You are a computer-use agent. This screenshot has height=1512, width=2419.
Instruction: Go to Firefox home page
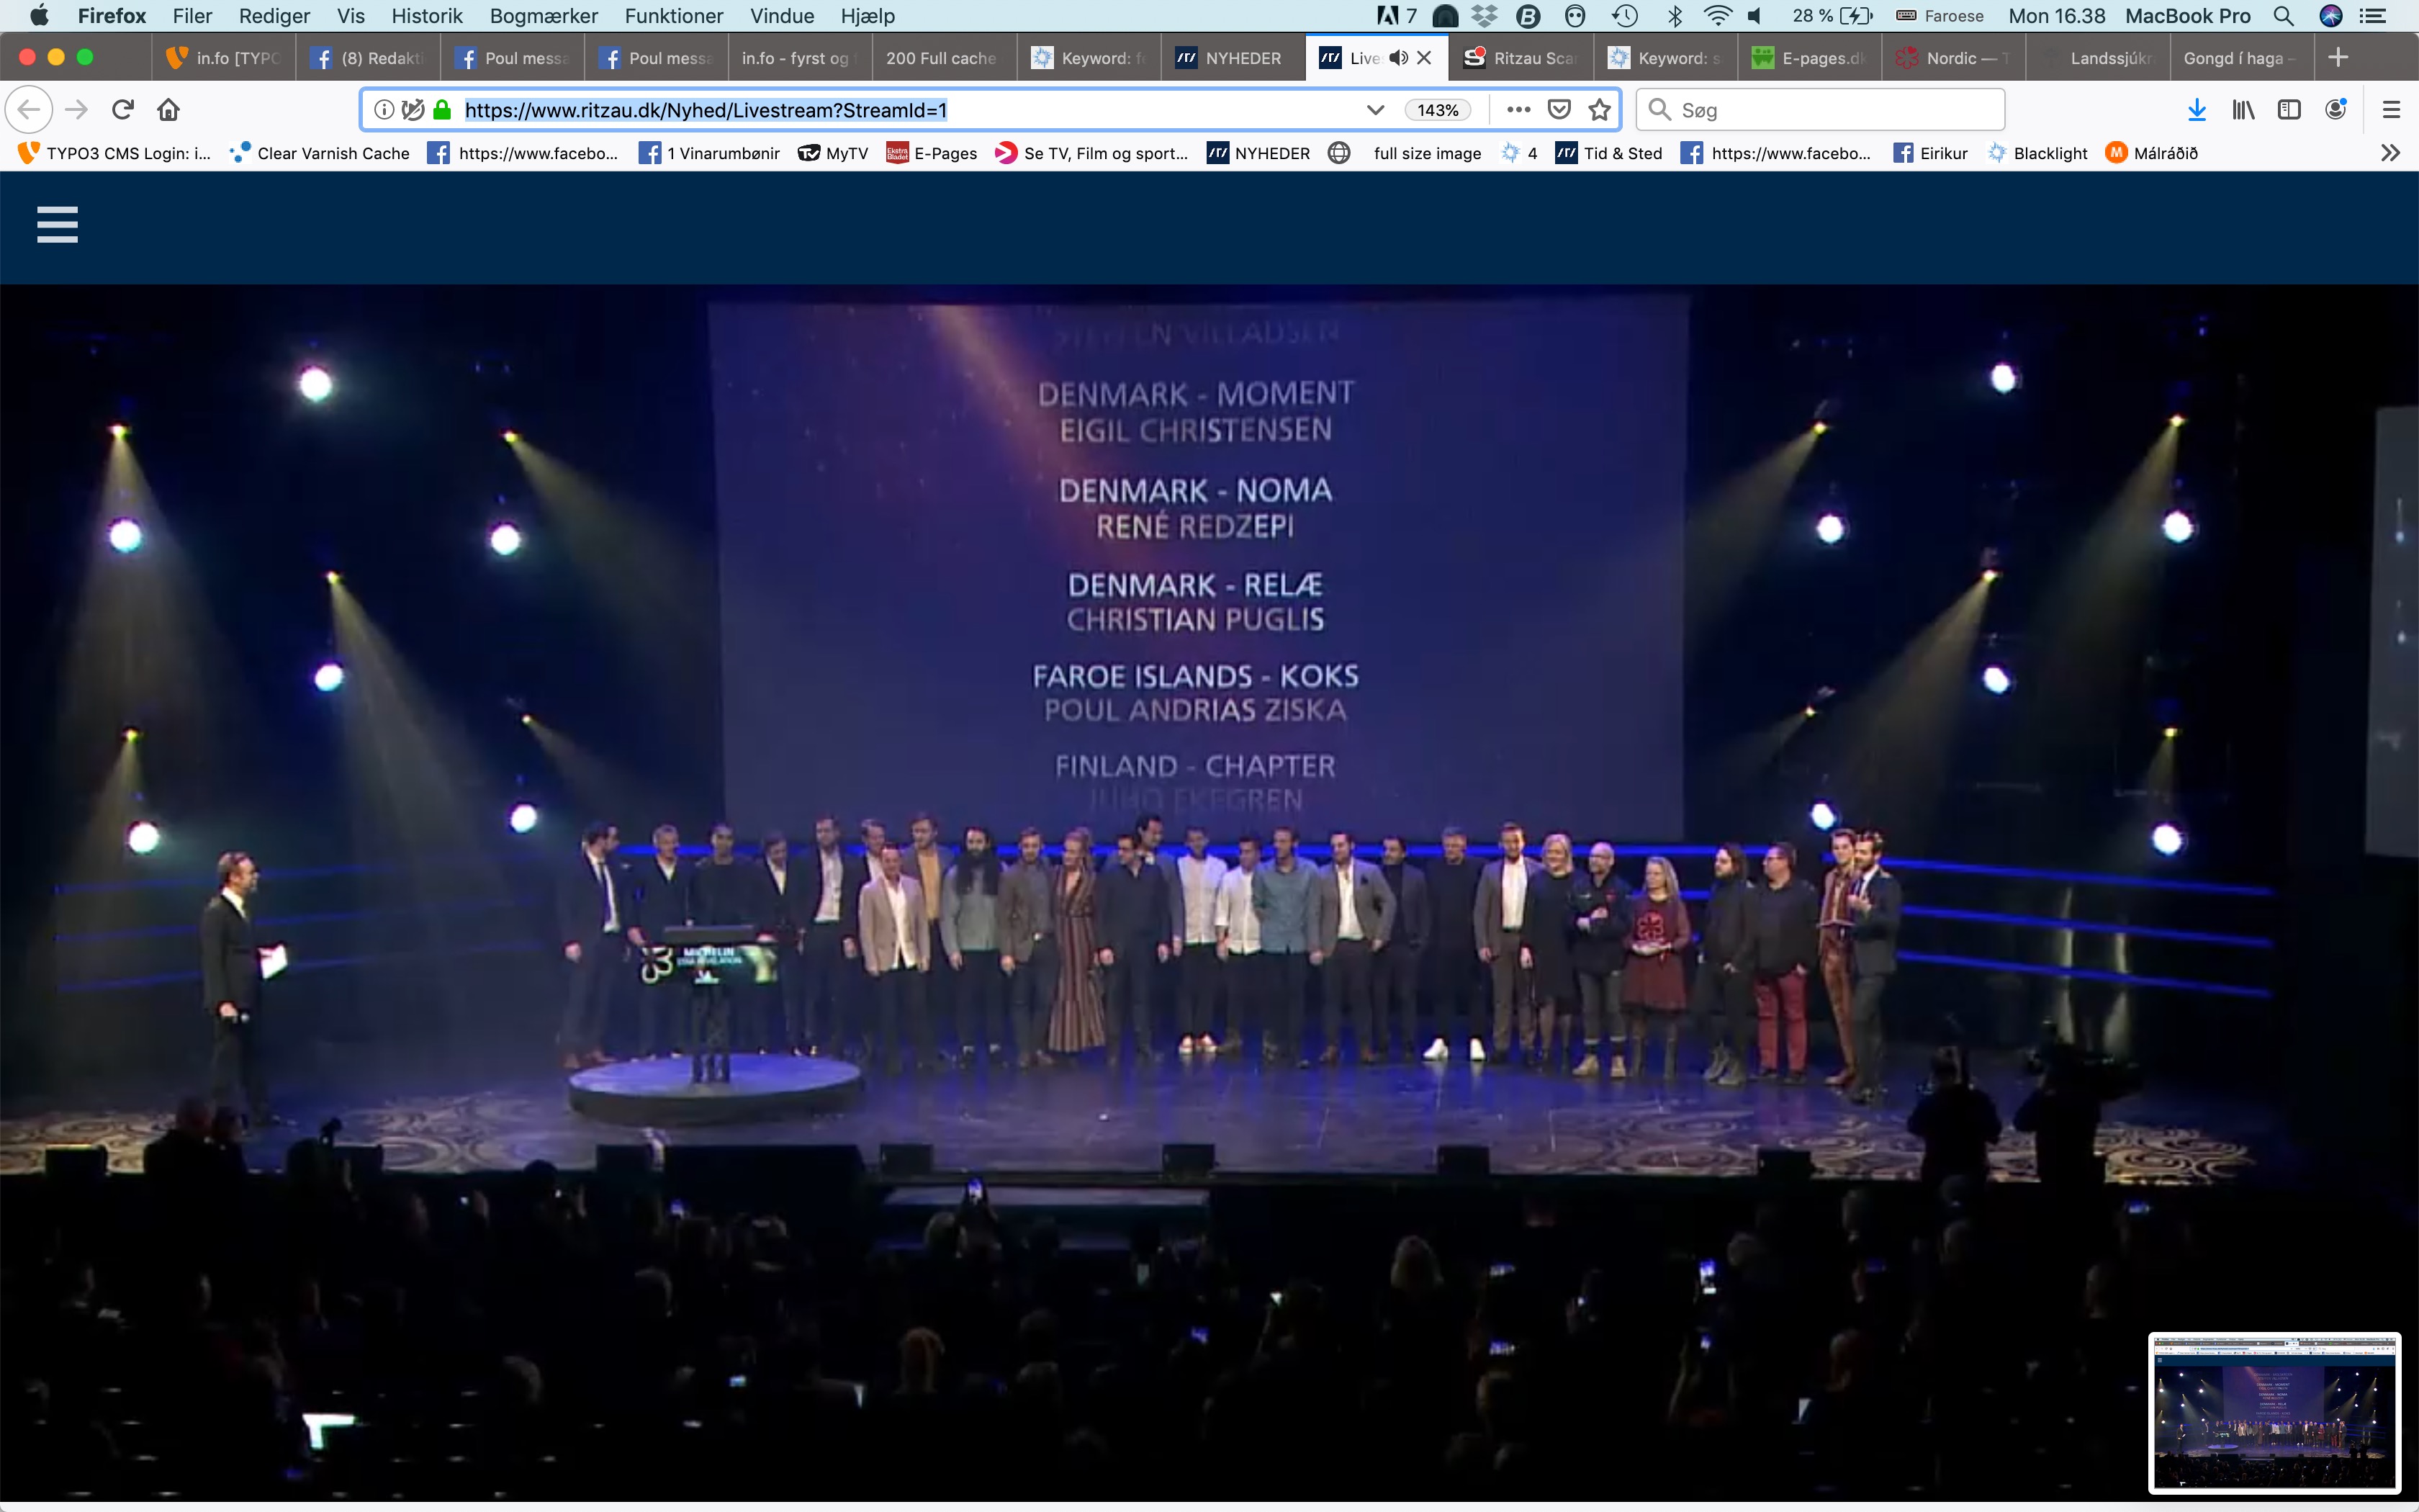click(x=168, y=110)
